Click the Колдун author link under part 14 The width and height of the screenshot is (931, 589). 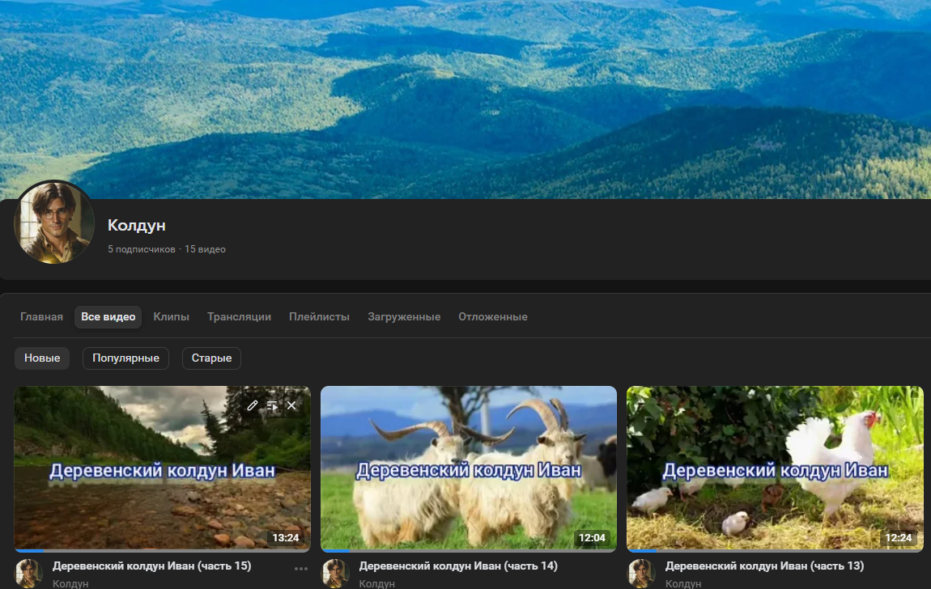(377, 583)
